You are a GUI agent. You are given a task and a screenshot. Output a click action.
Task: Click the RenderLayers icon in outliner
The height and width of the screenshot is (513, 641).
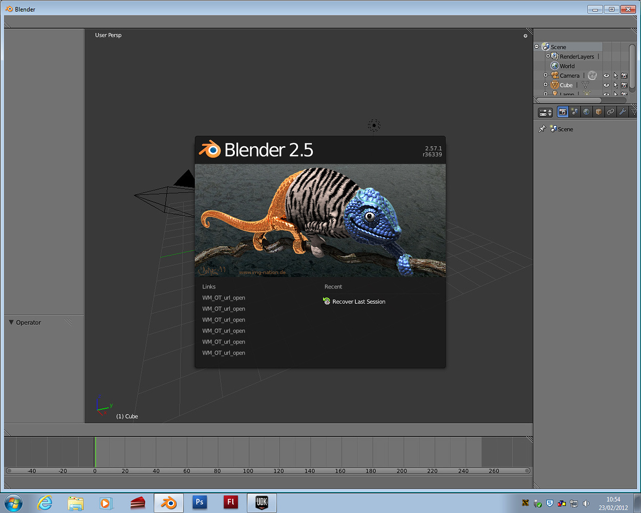tap(555, 56)
